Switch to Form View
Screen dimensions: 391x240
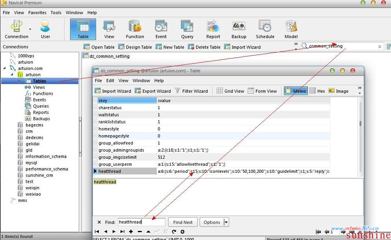(x=262, y=91)
